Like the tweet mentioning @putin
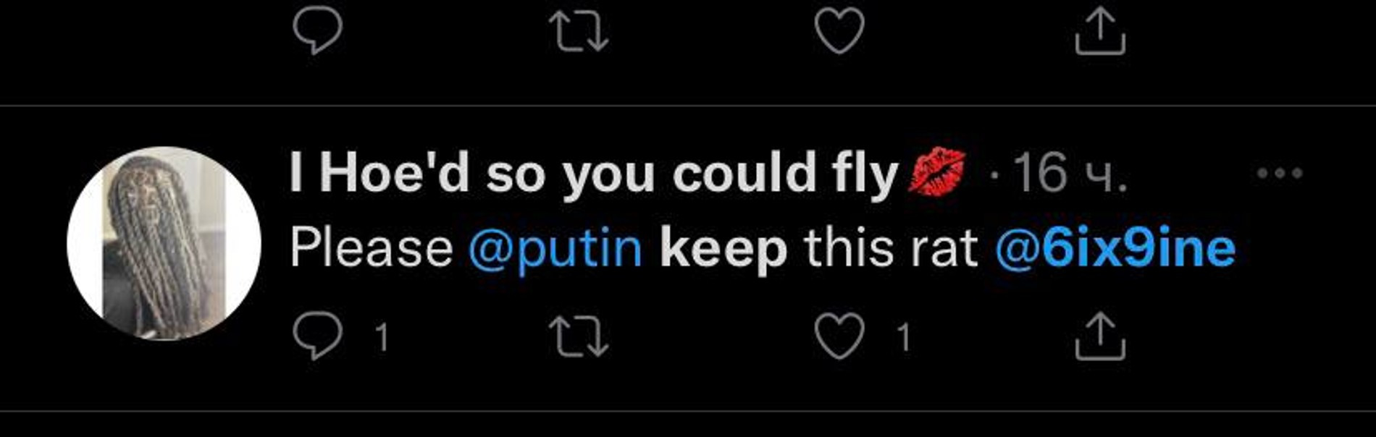Image resolution: width=1376 pixels, height=437 pixels. point(839,336)
